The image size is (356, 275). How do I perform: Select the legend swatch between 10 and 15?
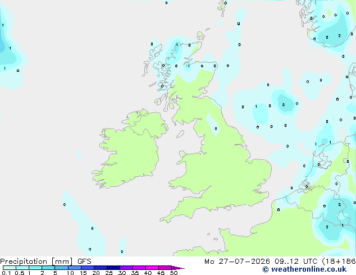(x=75, y=268)
